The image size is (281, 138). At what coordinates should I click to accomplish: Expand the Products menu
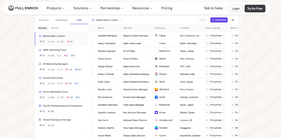56,8
